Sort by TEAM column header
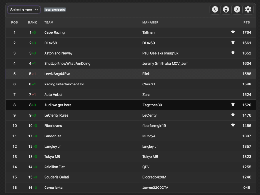The image size is (260, 195). tap(49, 22)
